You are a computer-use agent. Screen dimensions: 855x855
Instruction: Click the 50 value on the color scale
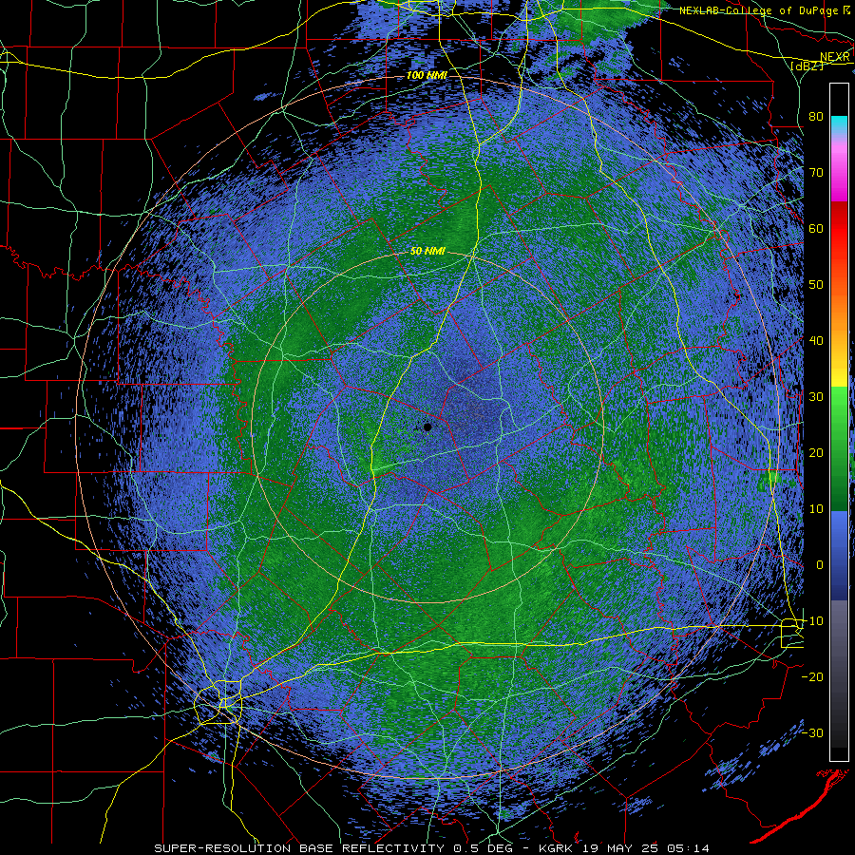click(x=816, y=285)
